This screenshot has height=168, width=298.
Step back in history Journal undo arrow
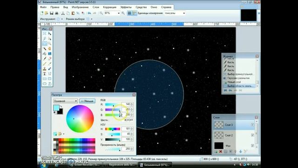pos(230,91)
